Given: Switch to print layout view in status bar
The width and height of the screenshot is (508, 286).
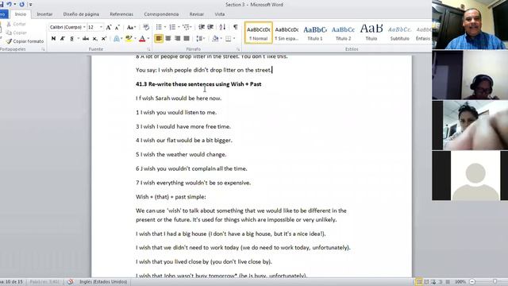Looking at the screenshot, I should [x=419, y=282].
